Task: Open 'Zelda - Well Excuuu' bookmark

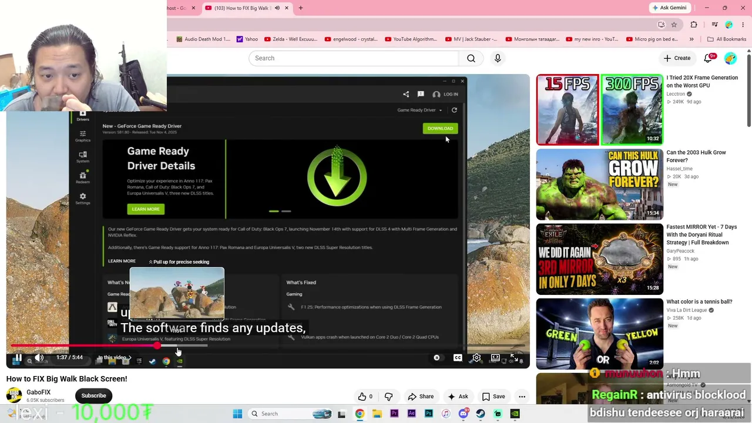Action: tap(291, 39)
